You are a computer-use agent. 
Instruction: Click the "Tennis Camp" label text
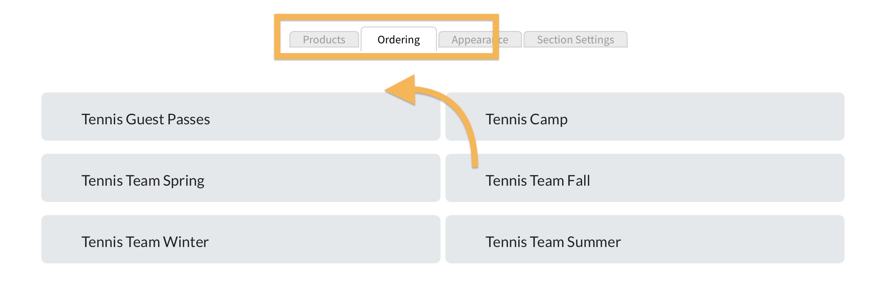point(526,119)
